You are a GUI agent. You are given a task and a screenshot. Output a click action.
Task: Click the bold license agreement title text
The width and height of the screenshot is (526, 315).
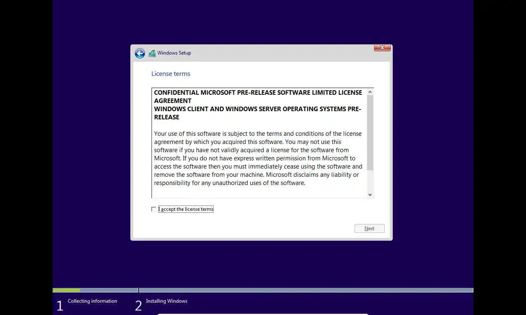pos(258,105)
